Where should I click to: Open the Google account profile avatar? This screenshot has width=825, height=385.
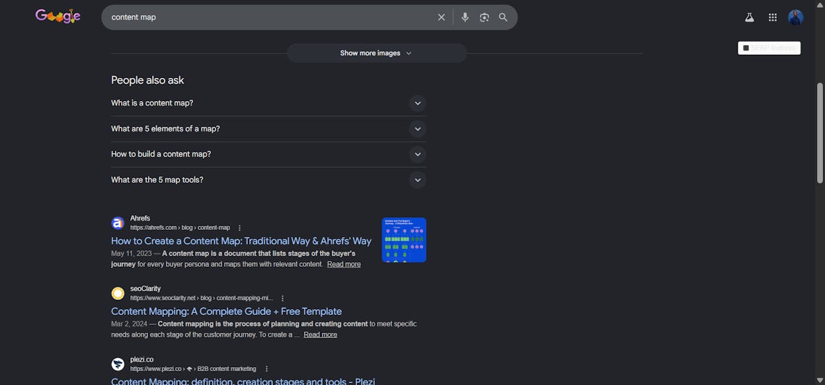click(x=795, y=18)
